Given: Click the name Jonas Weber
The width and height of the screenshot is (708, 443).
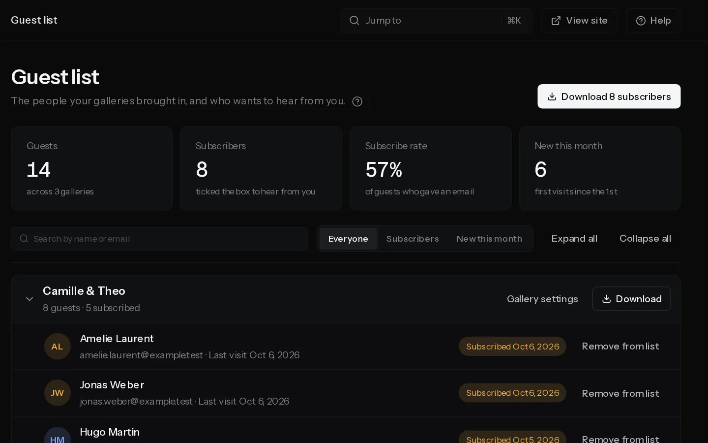Looking at the screenshot, I should (x=112, y=385).
